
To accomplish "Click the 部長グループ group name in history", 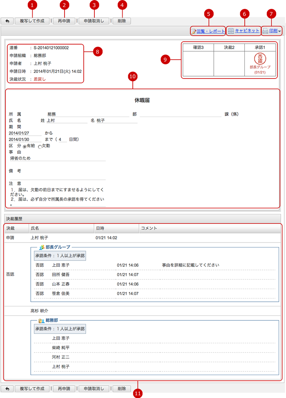I will [x=58, y=247].
